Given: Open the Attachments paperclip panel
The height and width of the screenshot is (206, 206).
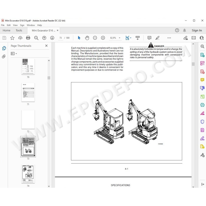Looking at the screenshot, I should click(x=4, y=57).
